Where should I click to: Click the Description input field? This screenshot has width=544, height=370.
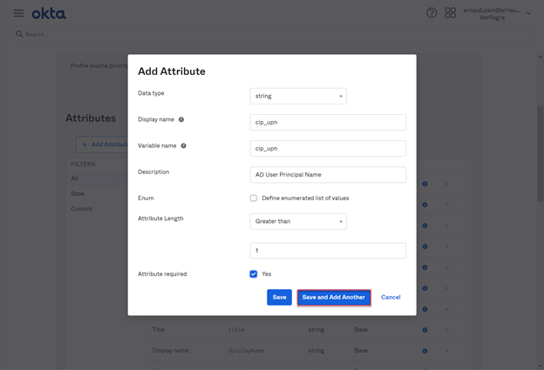click(x=328, y=175)
